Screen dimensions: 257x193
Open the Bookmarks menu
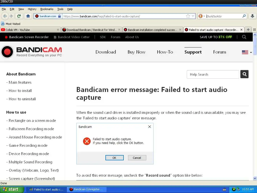[47, 9]
